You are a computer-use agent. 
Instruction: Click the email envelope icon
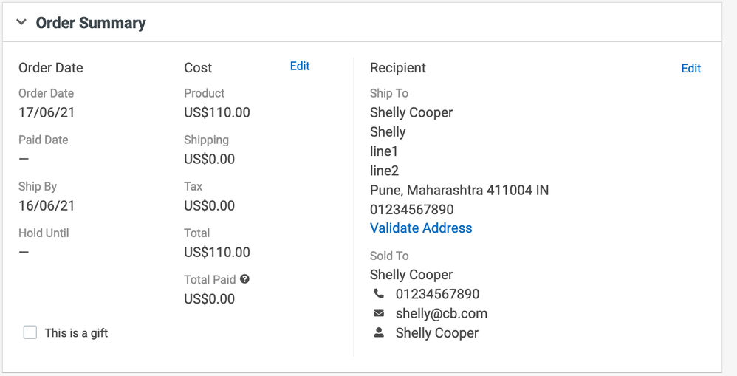click(x=379, y=313)
